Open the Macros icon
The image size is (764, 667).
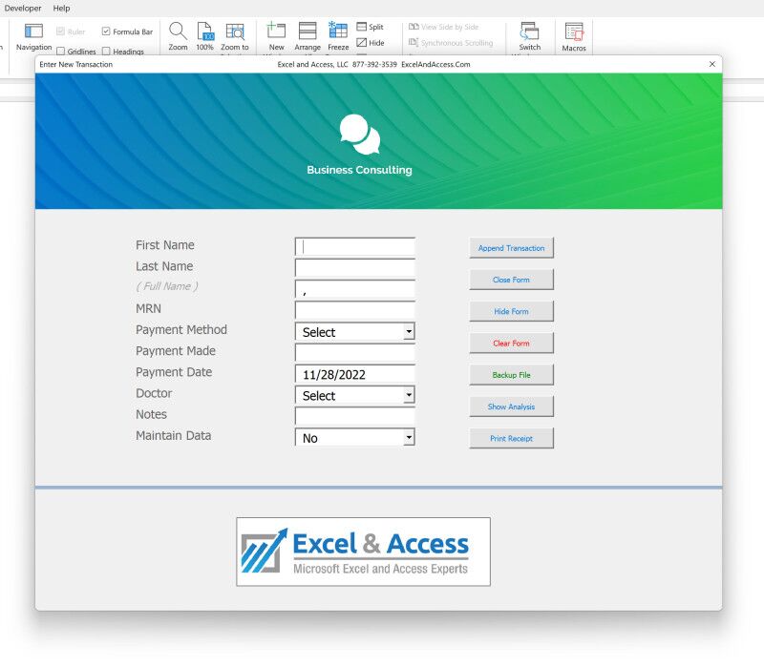coord(574,32)
